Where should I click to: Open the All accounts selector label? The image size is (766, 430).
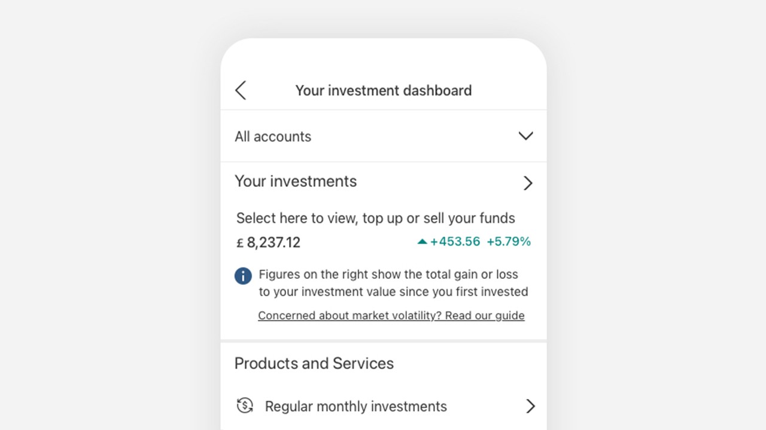click(273, 136)
